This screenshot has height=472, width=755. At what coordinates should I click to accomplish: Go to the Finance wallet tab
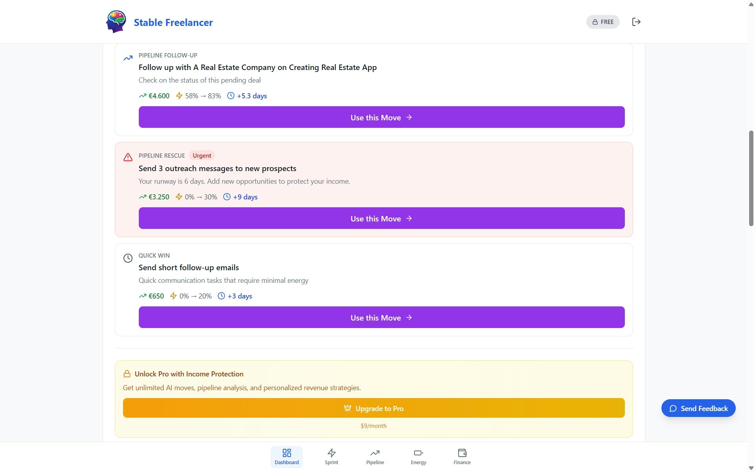462,457
